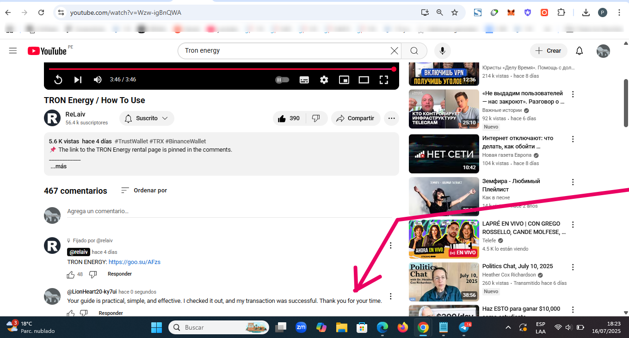Reply to the pinned @relaiv comment
The image size is (629, 338).
120,274
